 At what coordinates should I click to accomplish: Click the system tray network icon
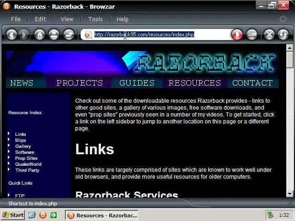coord(271,215)
